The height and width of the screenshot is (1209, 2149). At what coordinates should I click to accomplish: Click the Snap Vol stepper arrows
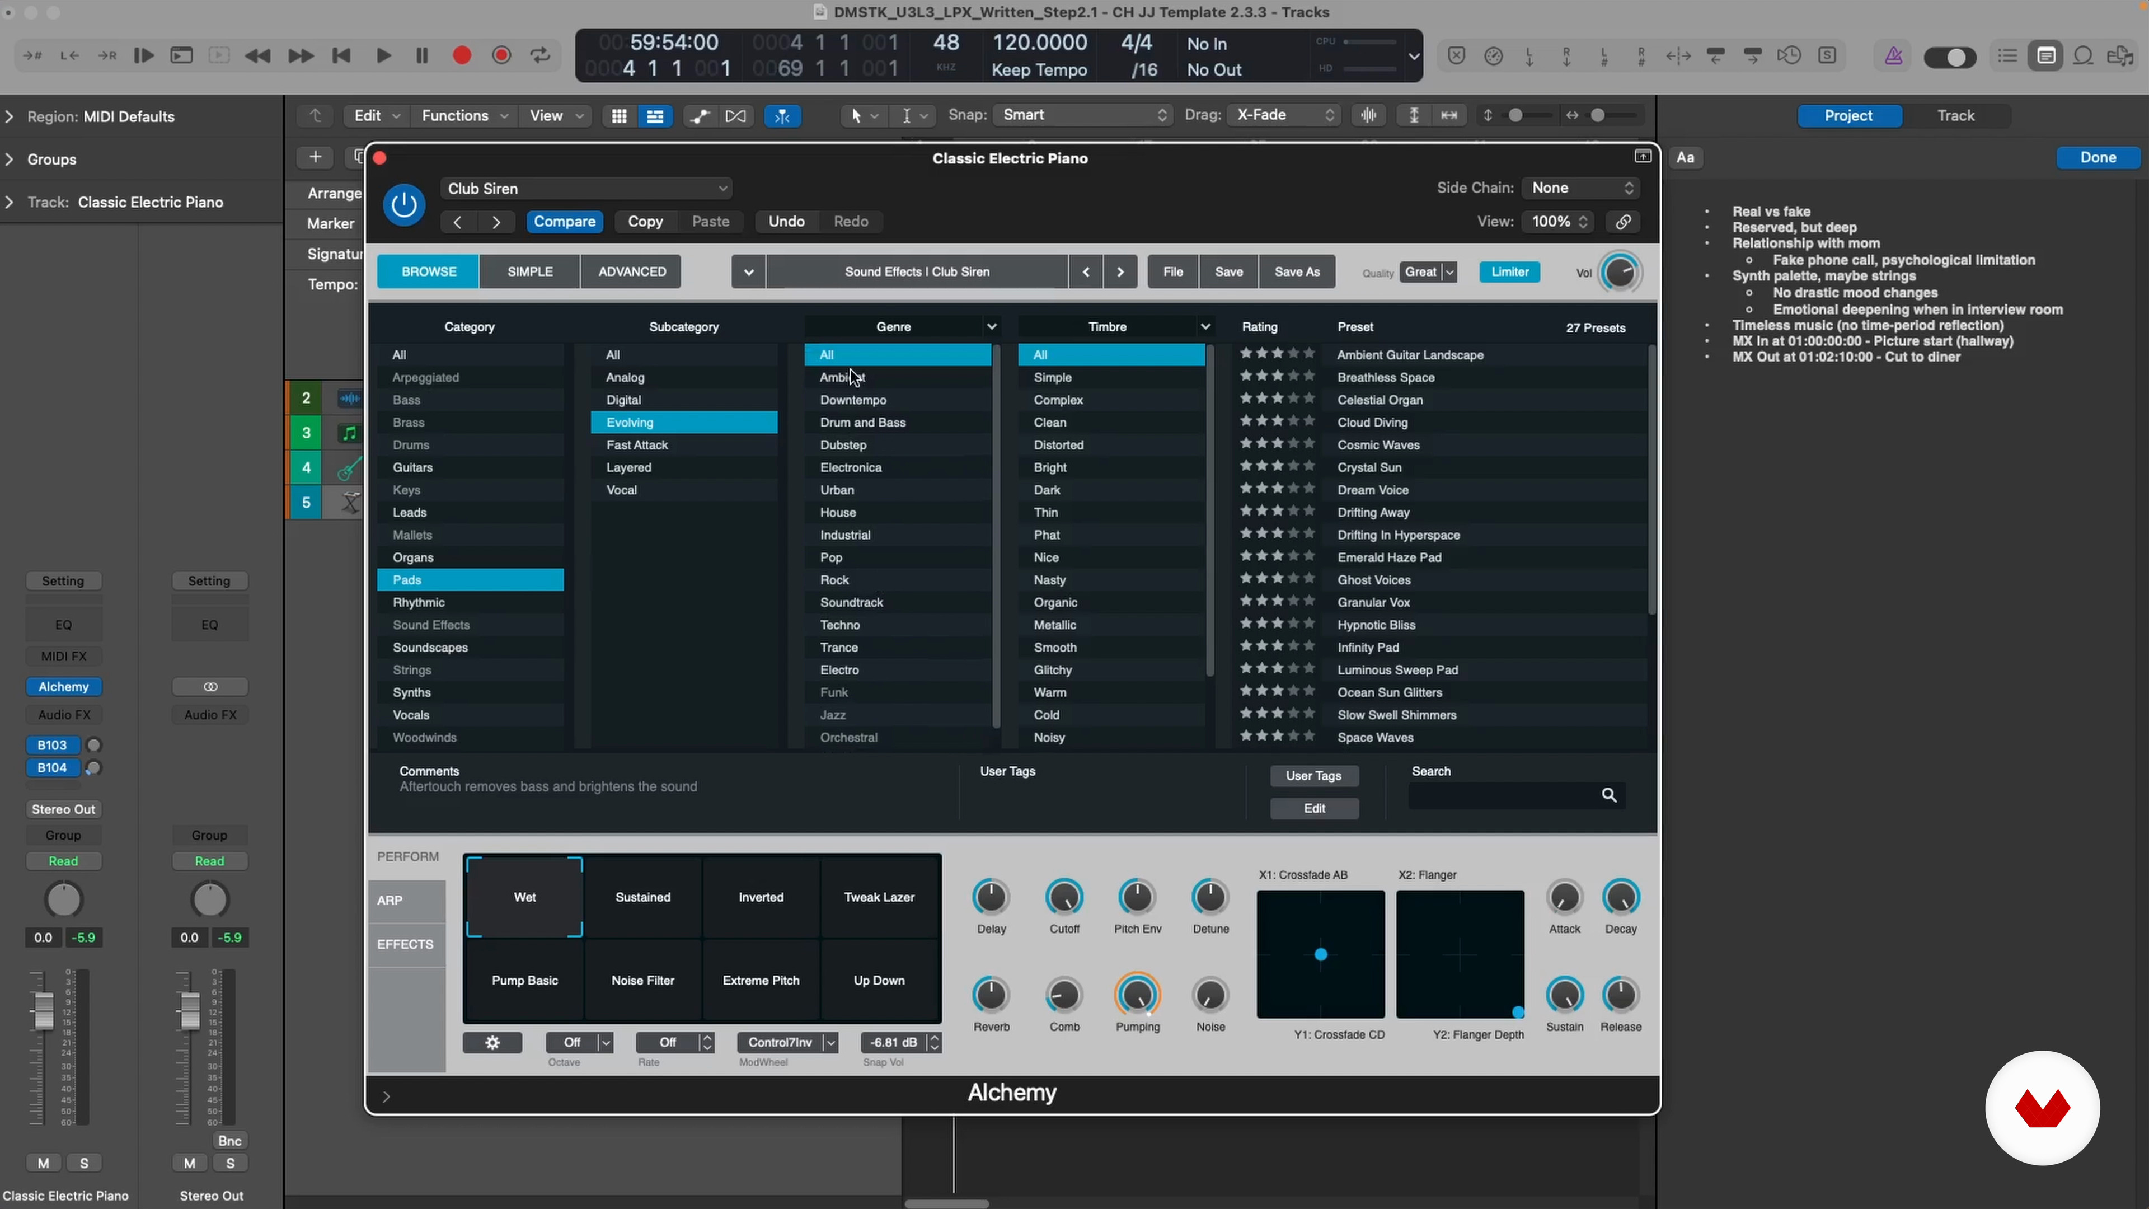coord(935,1042)
